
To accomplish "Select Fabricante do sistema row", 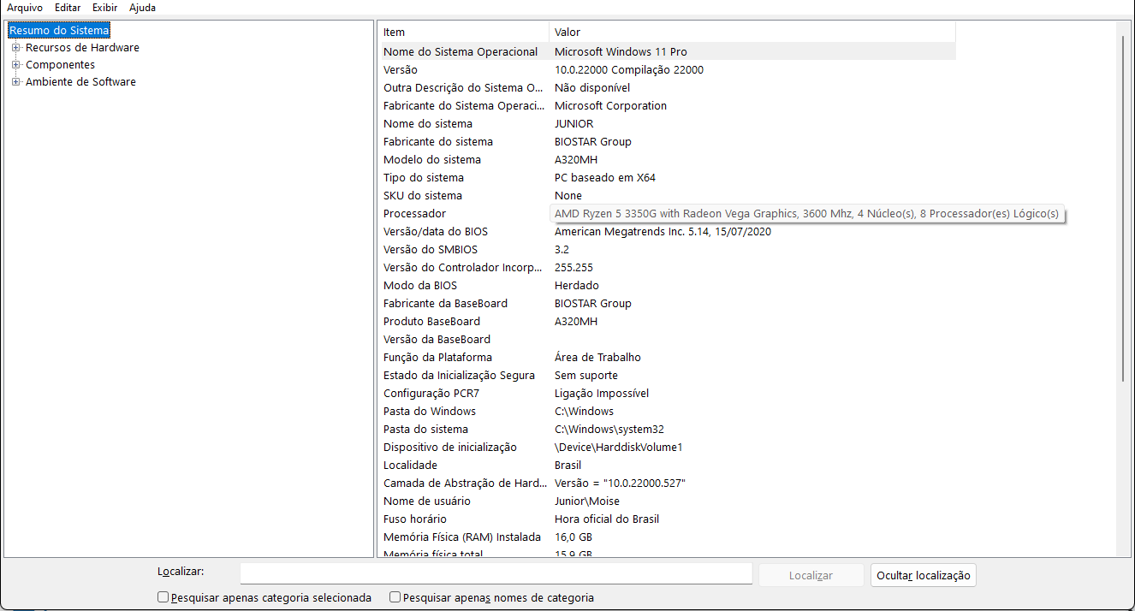I will (x=668, y=141).
